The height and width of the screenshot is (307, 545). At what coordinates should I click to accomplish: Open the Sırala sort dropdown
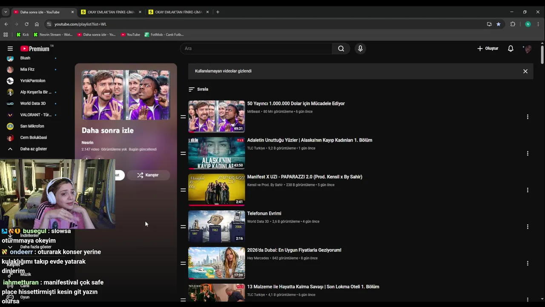(x=198, y=90)
